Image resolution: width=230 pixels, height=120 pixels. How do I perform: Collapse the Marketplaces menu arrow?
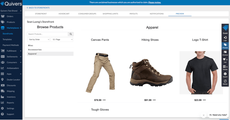pyautogui.click(x=20, y=28)
